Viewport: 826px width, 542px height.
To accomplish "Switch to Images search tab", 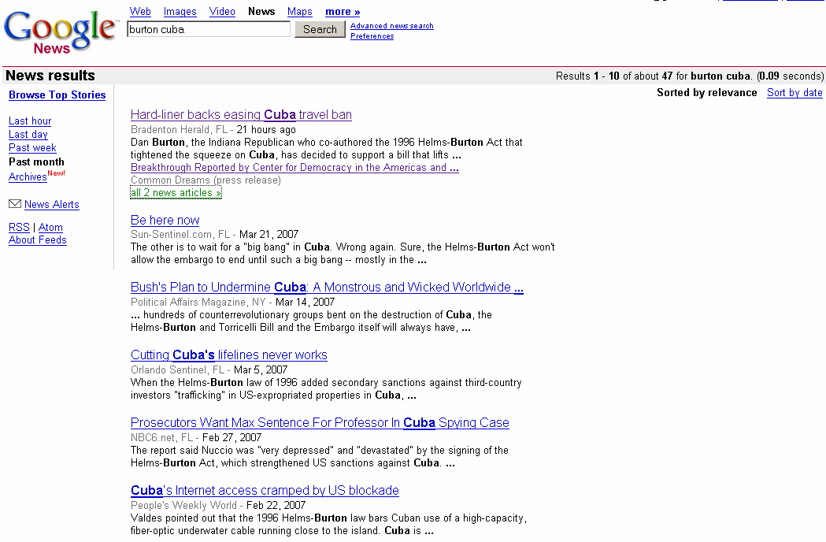I will pos(180,12).
